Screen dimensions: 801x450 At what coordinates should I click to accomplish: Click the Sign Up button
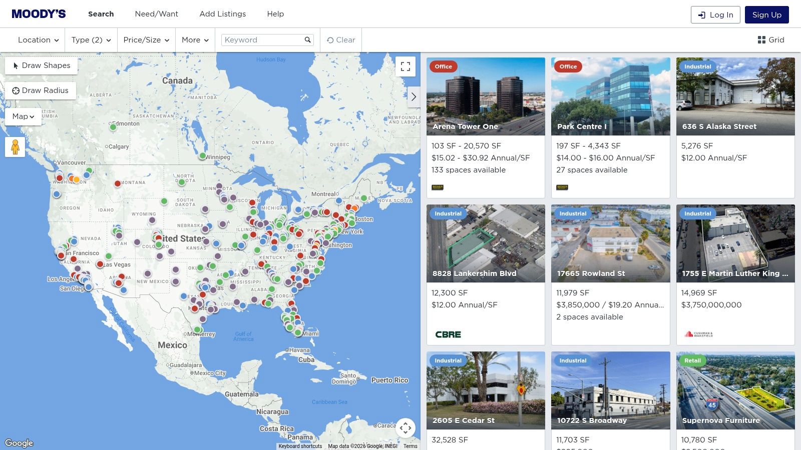pos(767,15)
